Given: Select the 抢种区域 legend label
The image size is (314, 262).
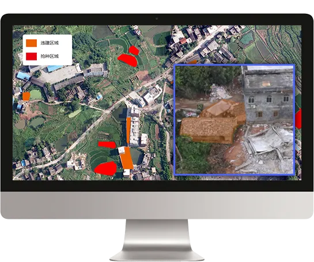Looking at the screenshot, I should (50, 56).
